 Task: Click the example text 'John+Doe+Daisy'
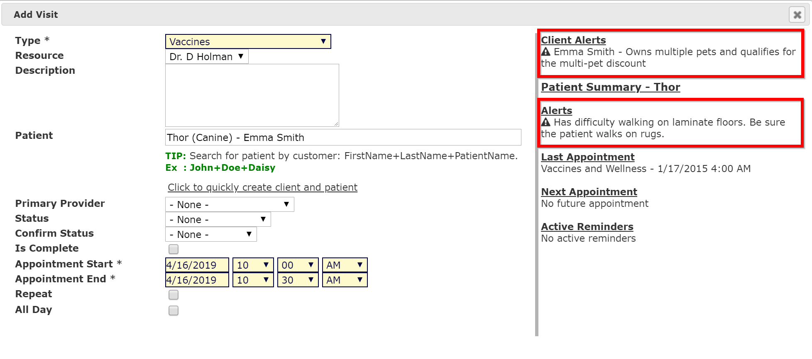click(232, 168)
